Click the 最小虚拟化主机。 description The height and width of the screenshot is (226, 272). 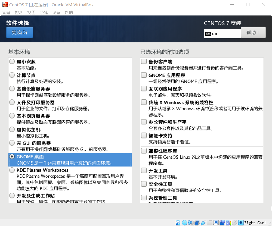[33, 136]
